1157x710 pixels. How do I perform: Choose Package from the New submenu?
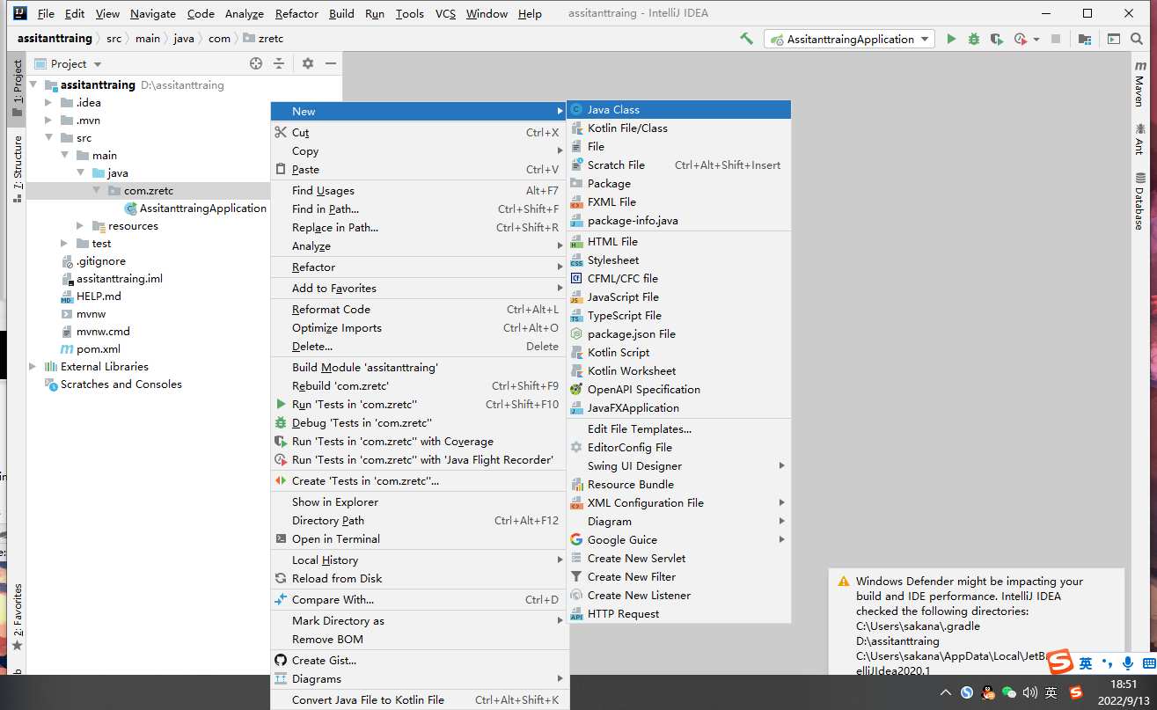[678, 184]
